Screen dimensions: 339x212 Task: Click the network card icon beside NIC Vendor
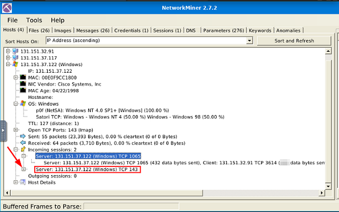coord(23,84)
